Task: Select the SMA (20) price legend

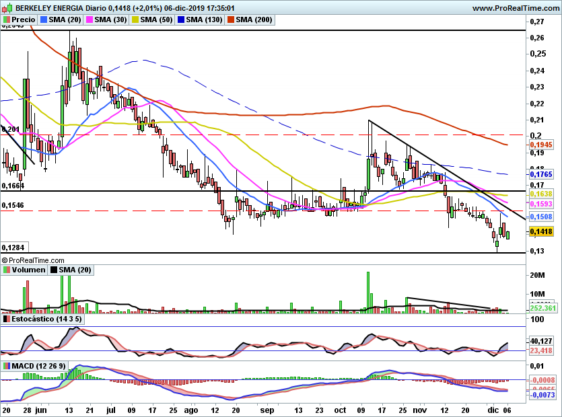Action: (x=65, y=20)
